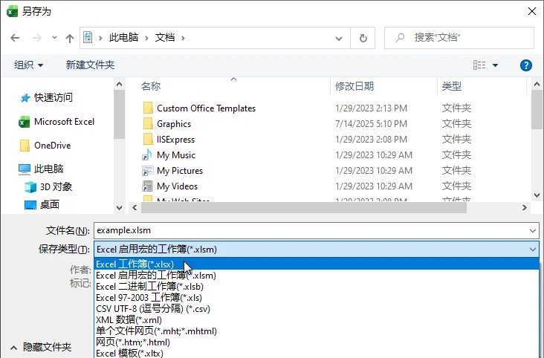
Task: Click the file name field example.xlsm
Action: 317,230
